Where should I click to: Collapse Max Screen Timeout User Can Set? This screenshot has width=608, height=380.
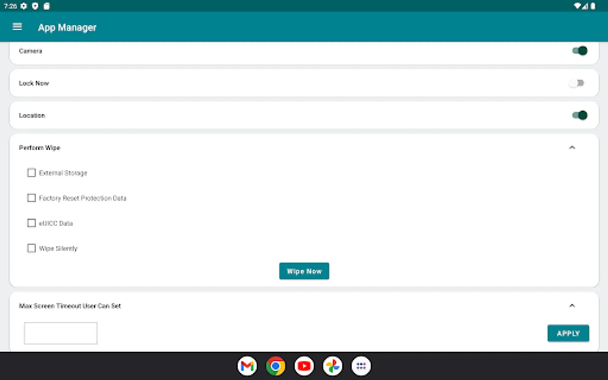click(x=572, y=305)
